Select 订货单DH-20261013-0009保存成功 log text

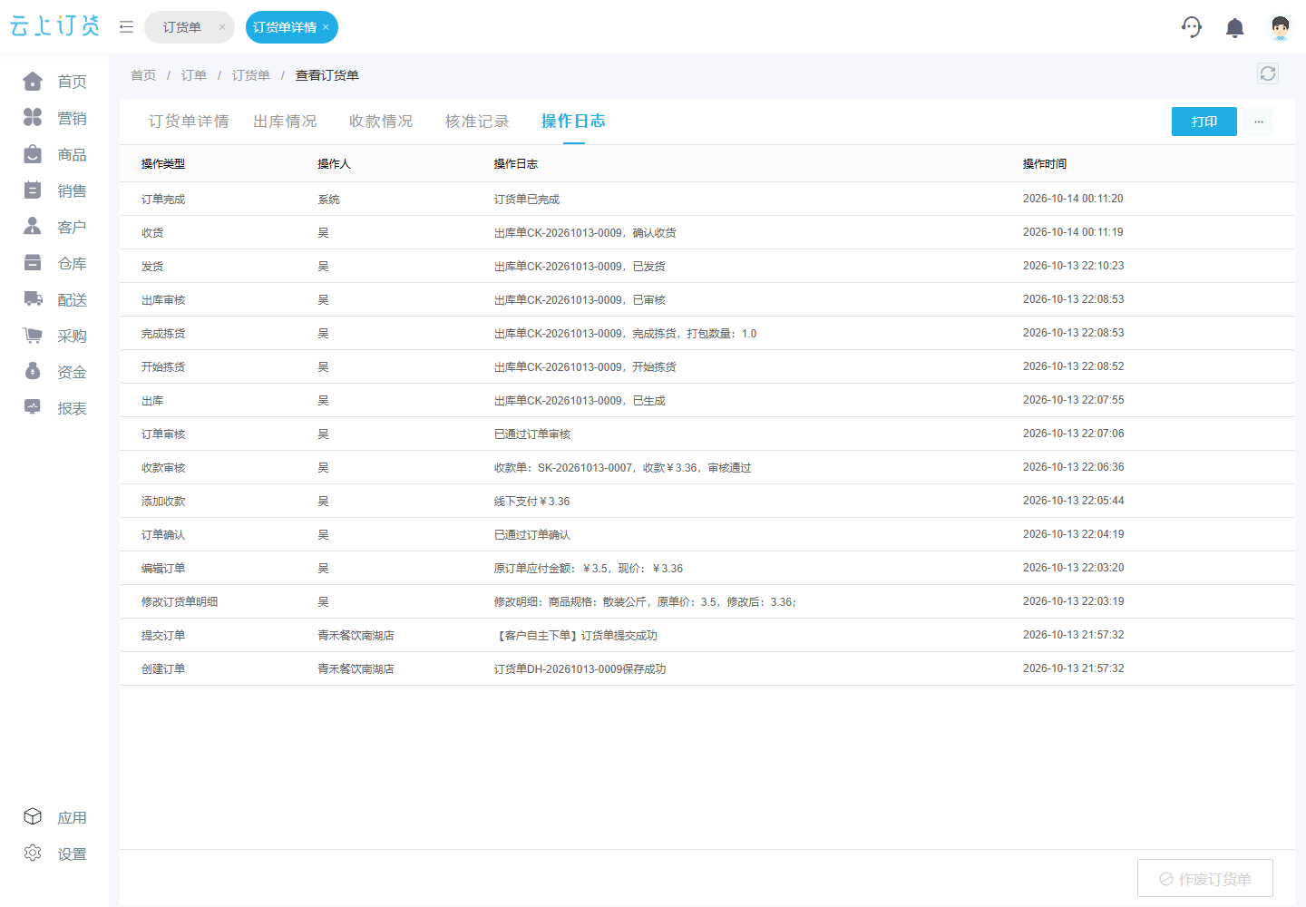[x=580, y=668]
